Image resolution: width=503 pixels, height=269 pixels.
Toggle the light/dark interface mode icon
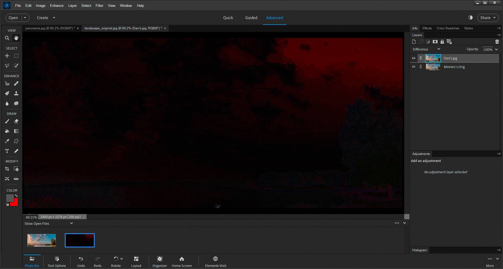coord(471,18)
